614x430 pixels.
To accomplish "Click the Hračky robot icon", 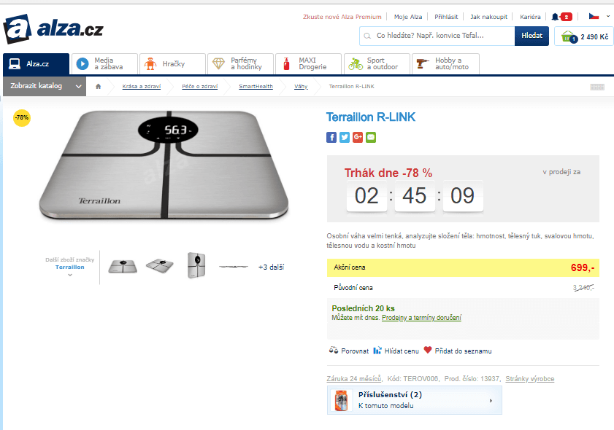I will pos(150,63).
